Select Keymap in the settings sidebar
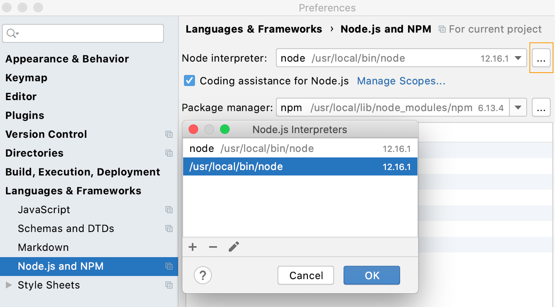This screenshot has height=307, width=555. click(26, 78)
